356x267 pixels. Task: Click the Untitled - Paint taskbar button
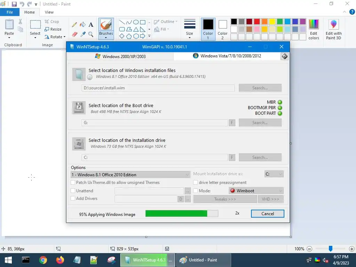pos(204,260)
